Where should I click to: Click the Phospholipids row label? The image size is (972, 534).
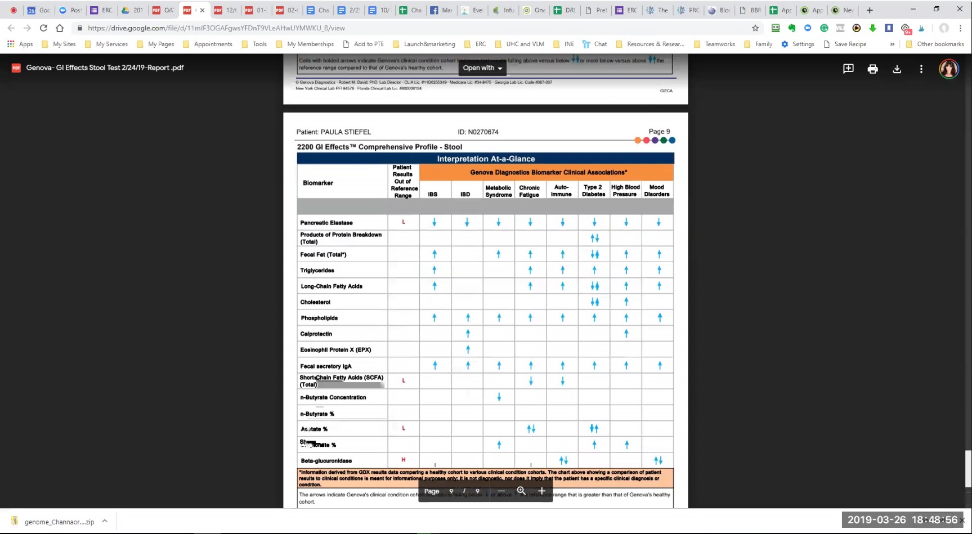tap(319, 318)
